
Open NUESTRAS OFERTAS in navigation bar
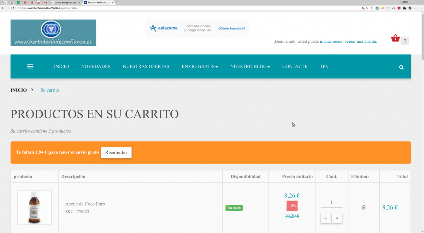(146, 67)
